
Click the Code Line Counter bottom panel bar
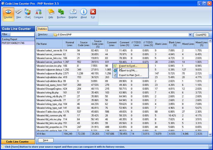pos(17,141)
